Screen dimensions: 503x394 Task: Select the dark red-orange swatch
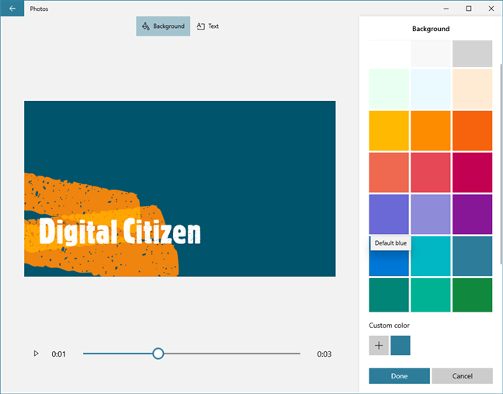(472, 131)
